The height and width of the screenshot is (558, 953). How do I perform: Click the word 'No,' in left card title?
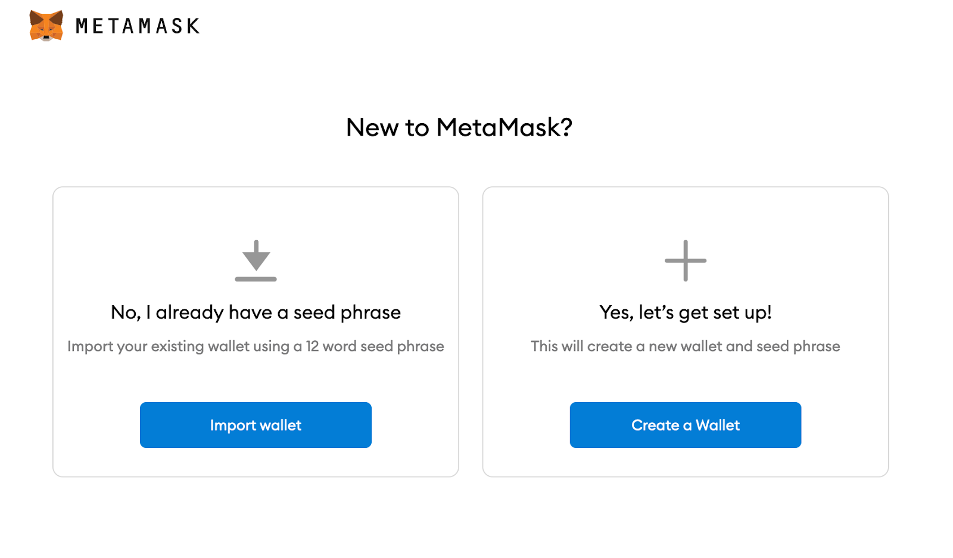pos(126,313)
